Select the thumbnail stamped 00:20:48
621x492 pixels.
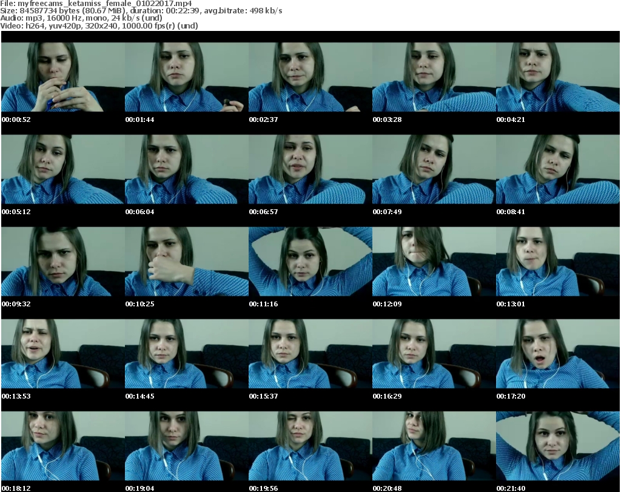pyautogui.click(x=434, y=446)
